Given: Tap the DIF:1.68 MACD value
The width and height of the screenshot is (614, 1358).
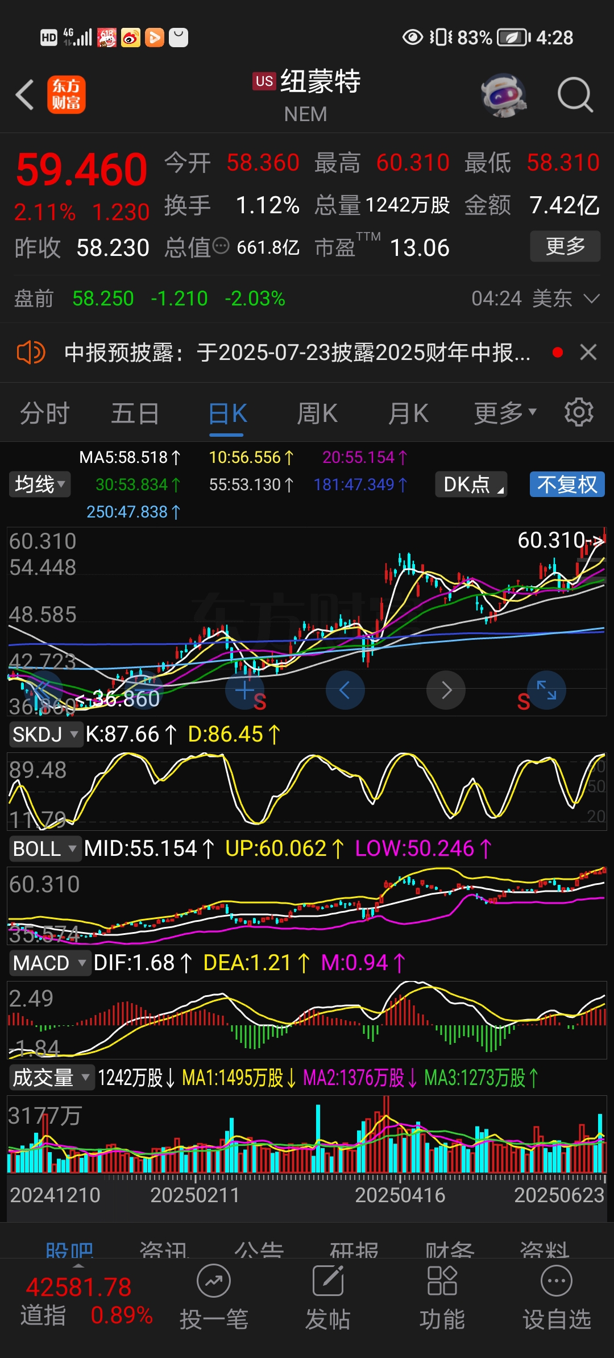Looking at the screenshot, I should pos(143,963).
